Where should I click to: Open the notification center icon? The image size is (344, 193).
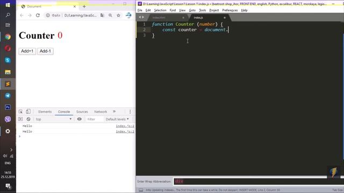pyautogui.click(x=8, y=186)
